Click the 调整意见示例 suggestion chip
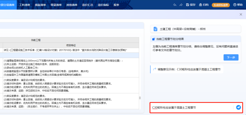This screenshot has width=246, height=115. coord(187,69)
